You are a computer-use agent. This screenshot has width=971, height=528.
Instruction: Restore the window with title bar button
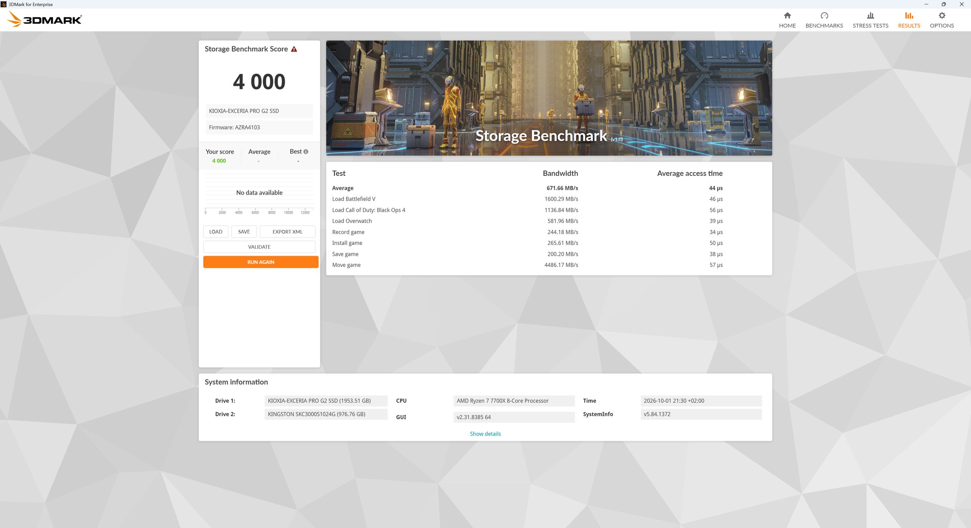[944, 4]
